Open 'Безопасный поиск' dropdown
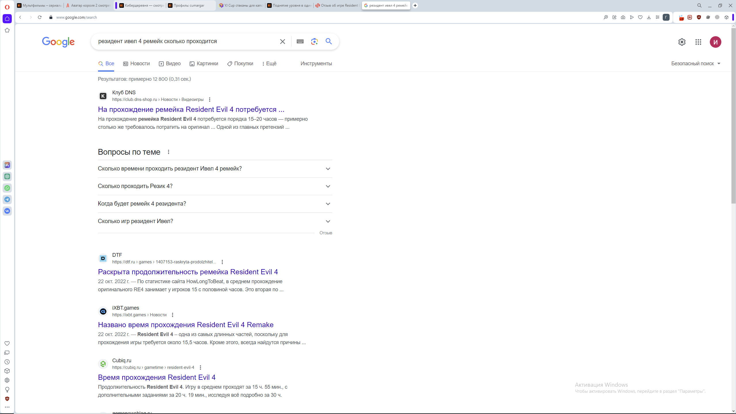This screenshot has height=414, width=736. coord(696,64)
